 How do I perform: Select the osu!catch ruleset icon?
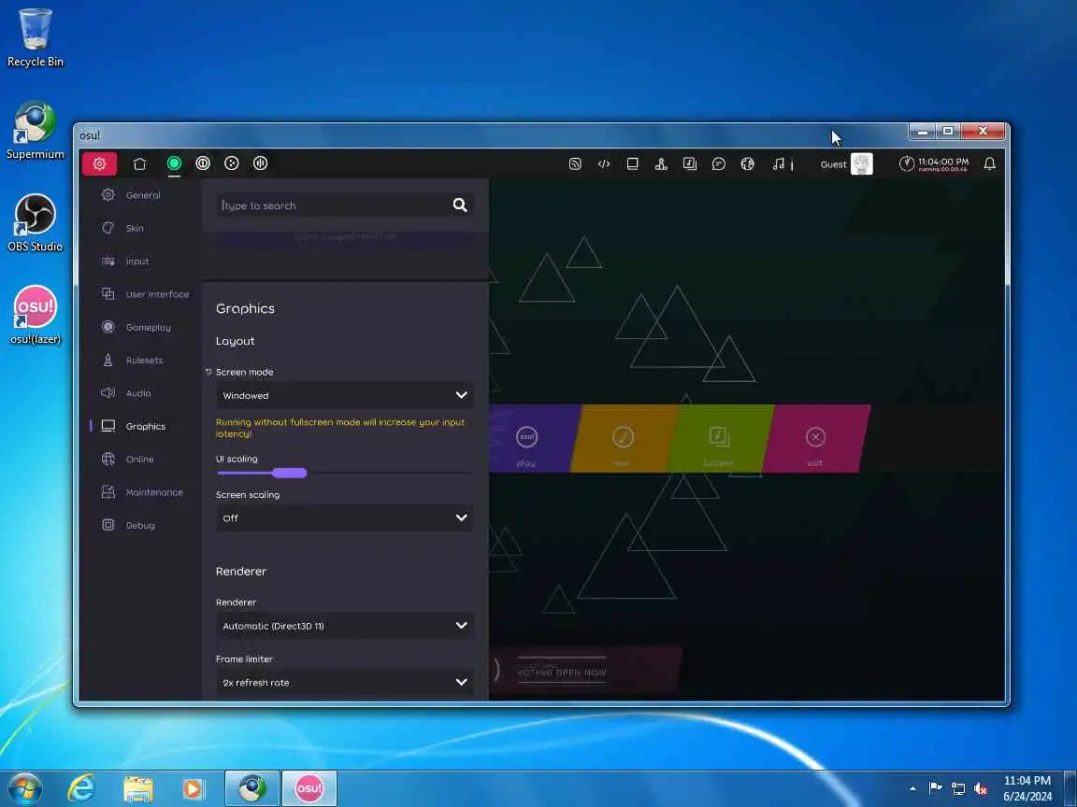coord(232,163)
